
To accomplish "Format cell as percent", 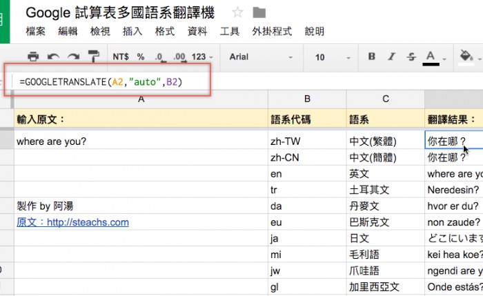I will pos(141,57).
